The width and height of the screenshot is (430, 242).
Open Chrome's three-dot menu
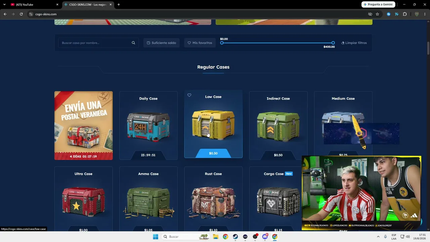coord(425,14)
